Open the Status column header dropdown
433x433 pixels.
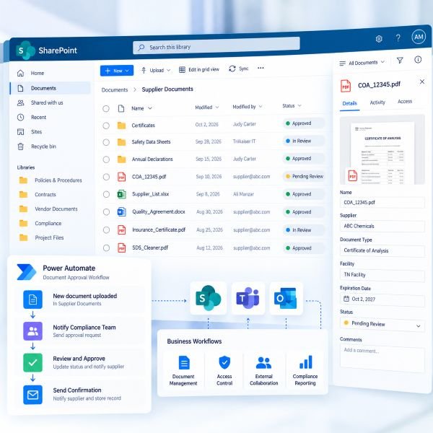pyautogui.click(x=299, y=106)
